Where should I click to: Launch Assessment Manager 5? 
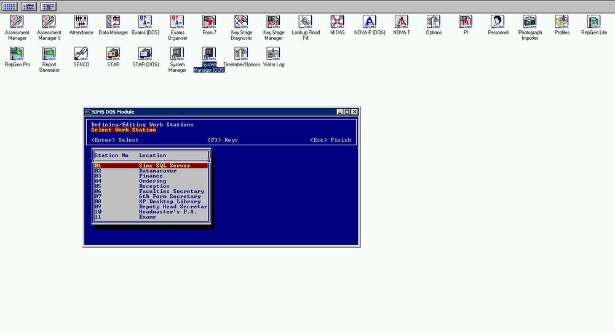[49, 22]
